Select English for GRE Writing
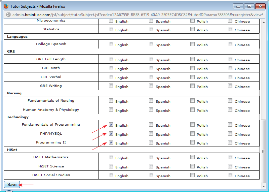Viewport: 269px width, 192px height. tap(111, 86)
